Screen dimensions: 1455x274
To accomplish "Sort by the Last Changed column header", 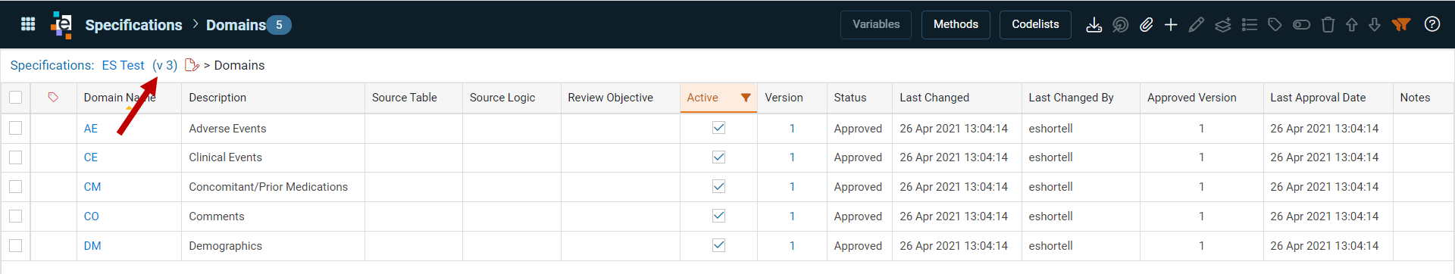I will pos(934,98).
